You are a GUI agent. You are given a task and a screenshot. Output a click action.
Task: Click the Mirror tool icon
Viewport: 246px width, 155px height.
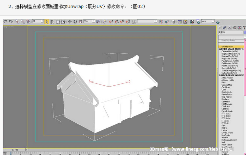click(161, 22)
